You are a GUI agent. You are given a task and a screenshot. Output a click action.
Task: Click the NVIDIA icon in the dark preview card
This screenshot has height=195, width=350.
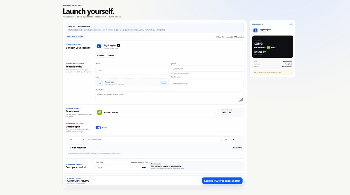tap(268, 47)
